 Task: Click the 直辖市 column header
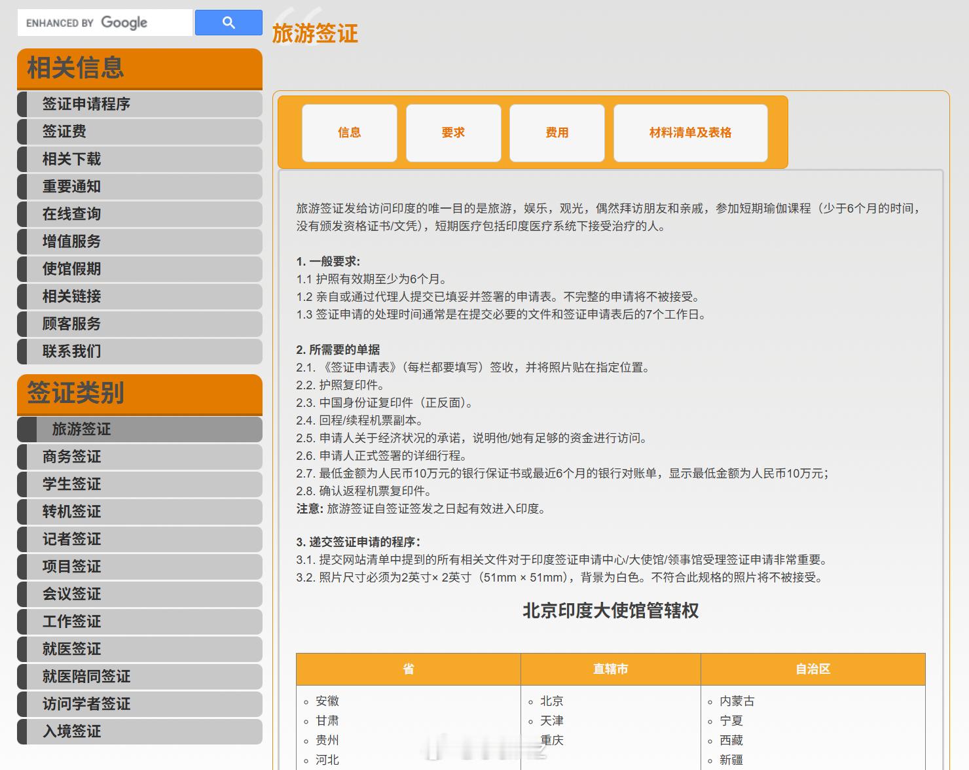611,669
